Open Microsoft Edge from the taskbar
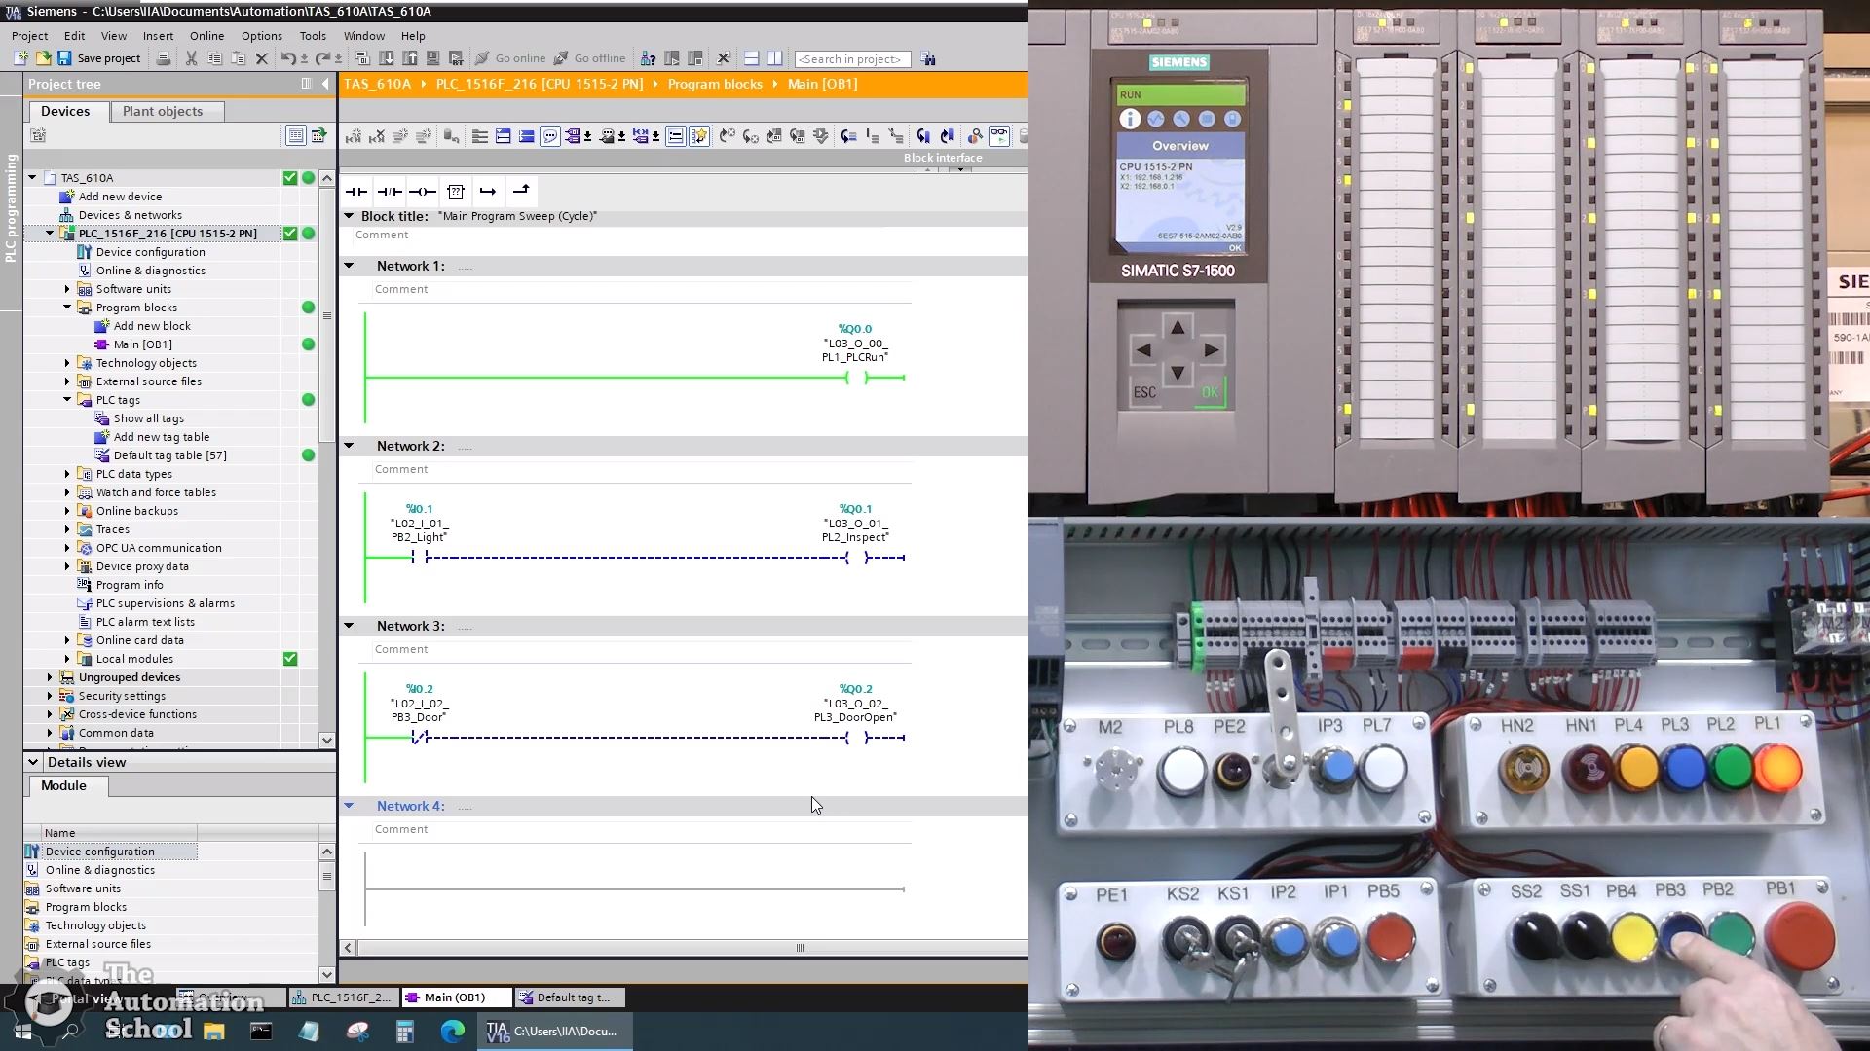The height and width of the screenshot is (1051, 1870). (x=453, y=1031)
